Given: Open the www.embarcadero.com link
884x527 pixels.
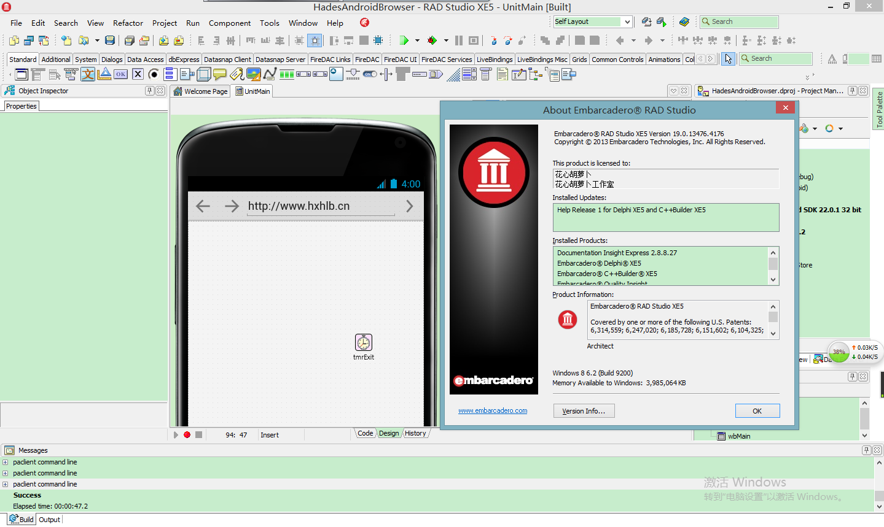Looking at the screenshot, I should pos(493,411).
